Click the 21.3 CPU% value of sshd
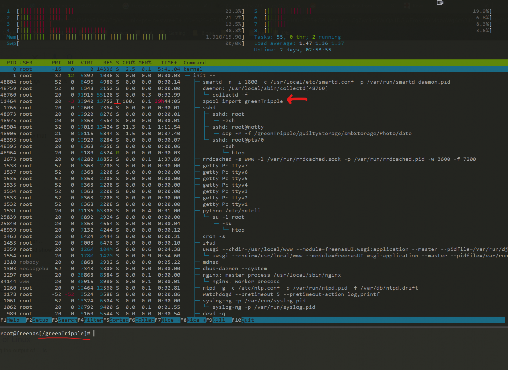This screenshot has width=508, height=370. [129, 127]
